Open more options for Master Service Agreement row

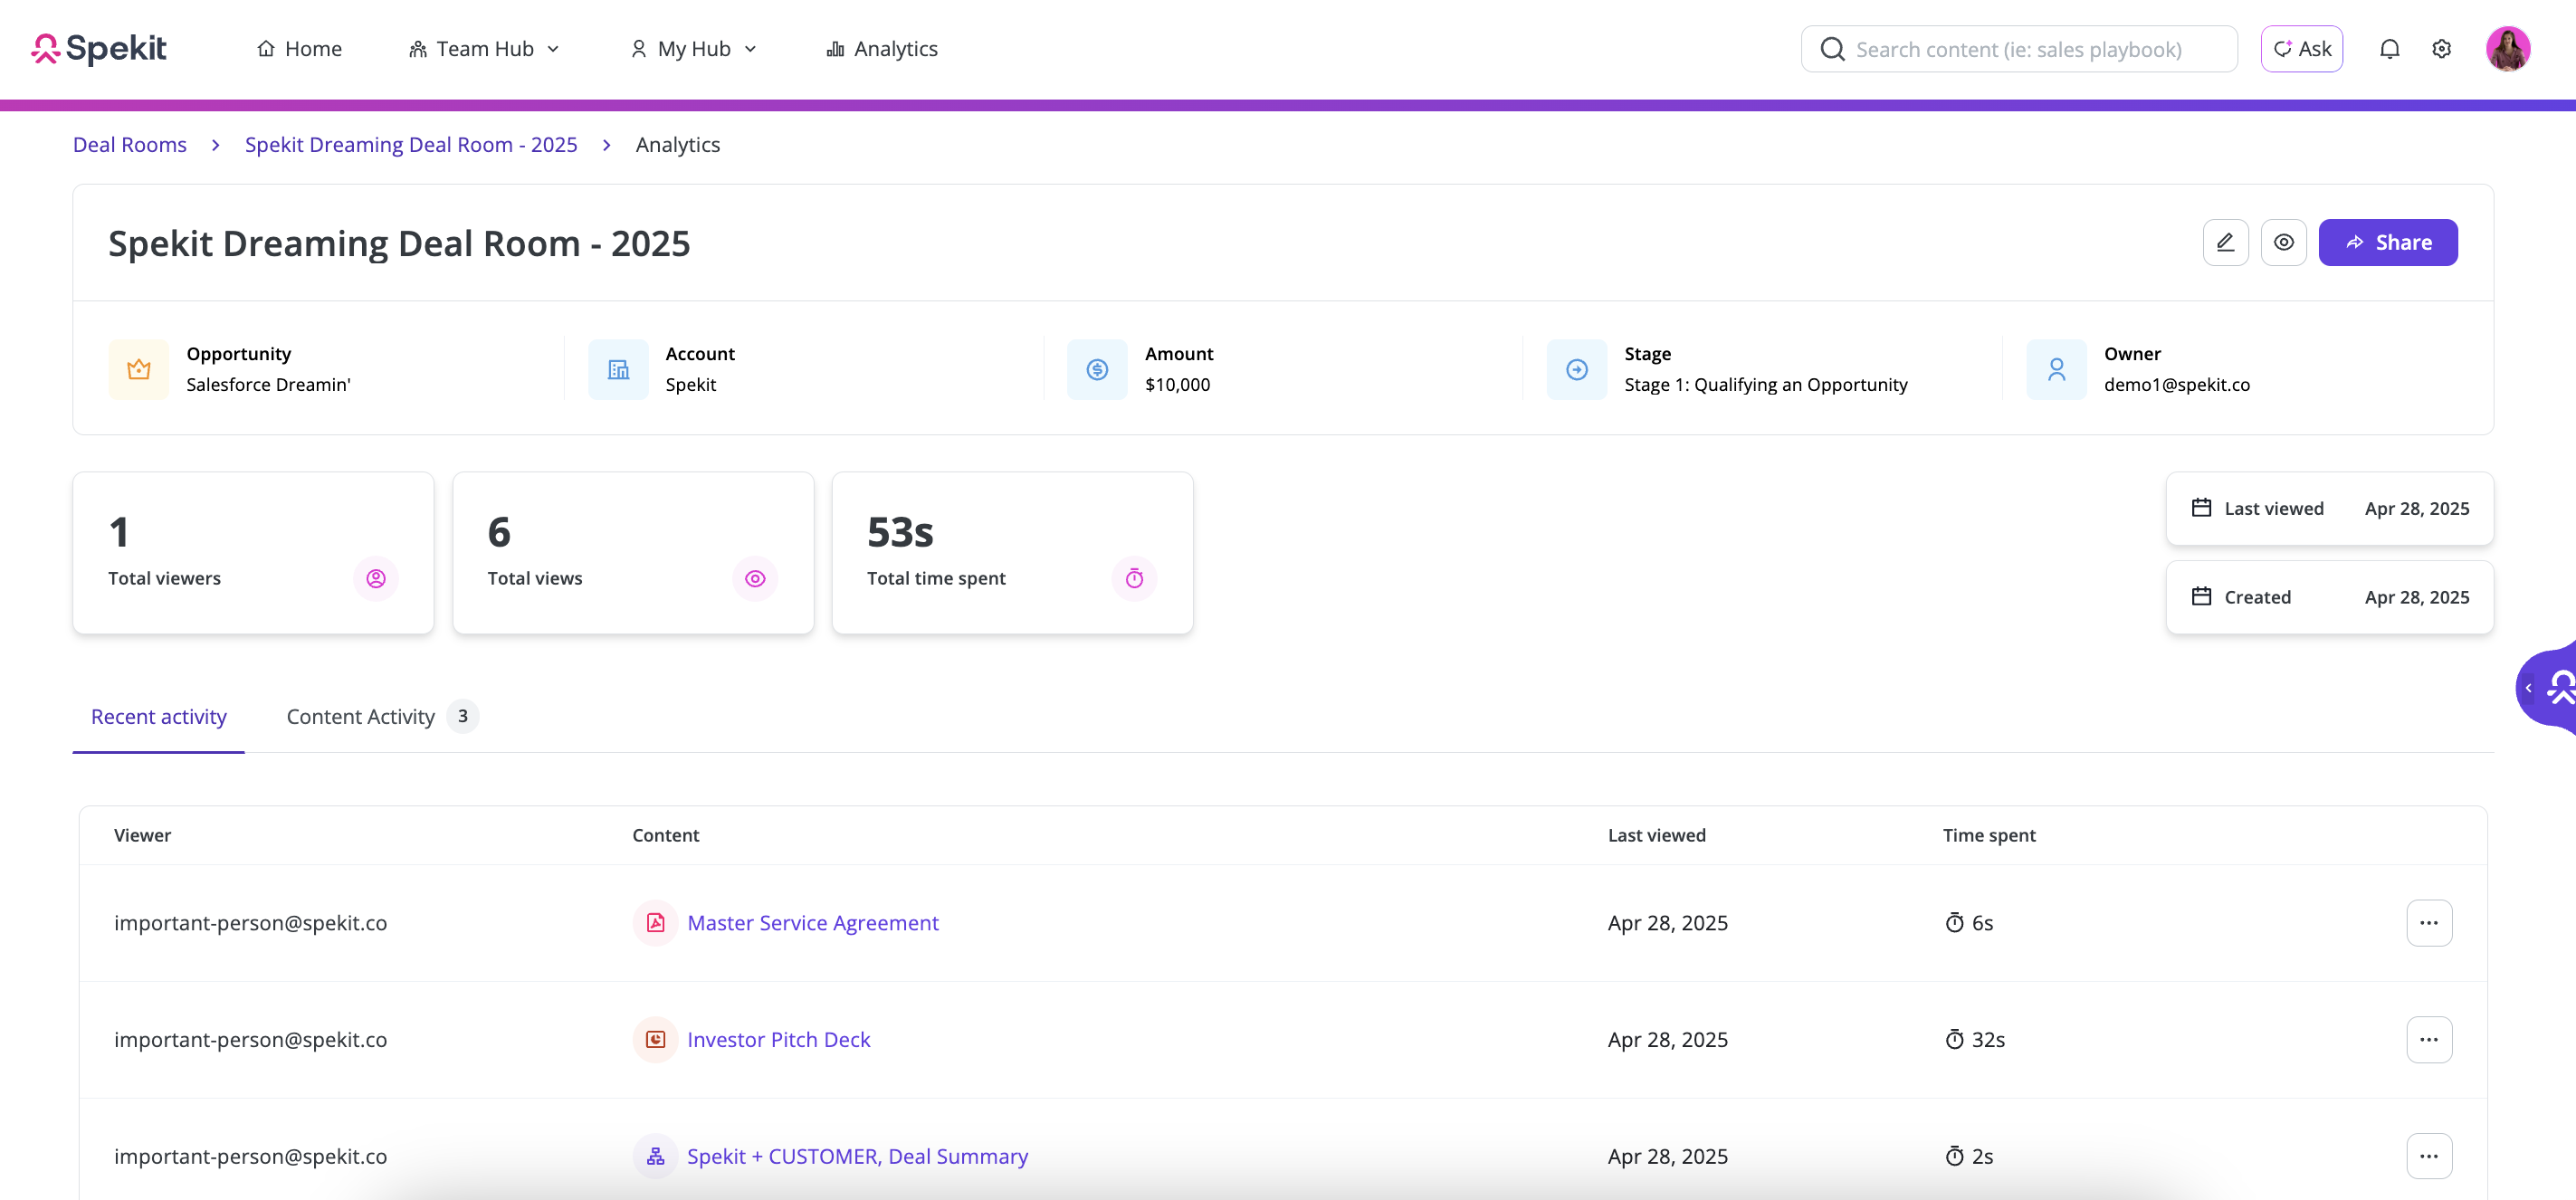(x=2429, y=923)
